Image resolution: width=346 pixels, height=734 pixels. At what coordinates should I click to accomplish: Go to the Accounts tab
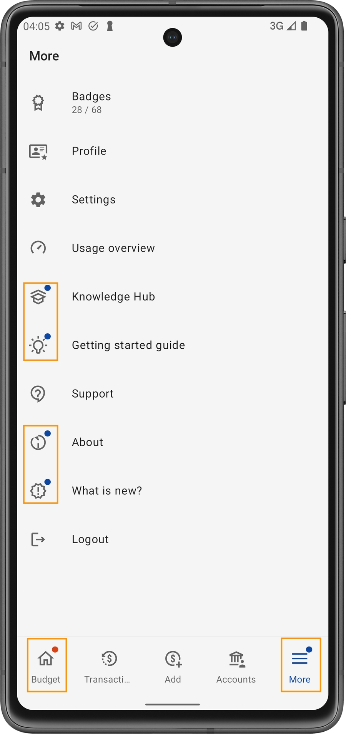236,665
